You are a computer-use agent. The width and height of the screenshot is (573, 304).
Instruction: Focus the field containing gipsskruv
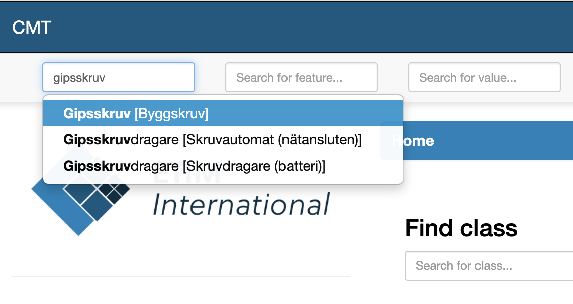[x=118, y=77]
